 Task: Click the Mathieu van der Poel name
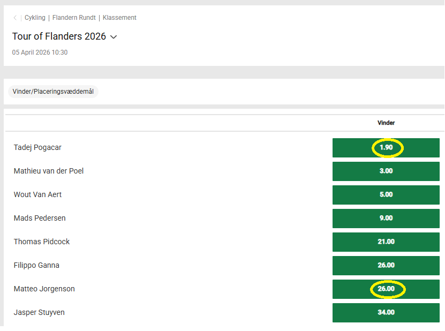49,171
